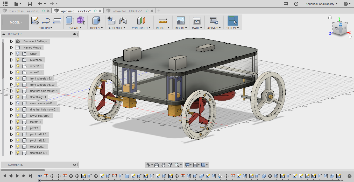This screenshot has width=354, height=182.
Task: Select the clear body:1 component
Action: pos(38,147)
